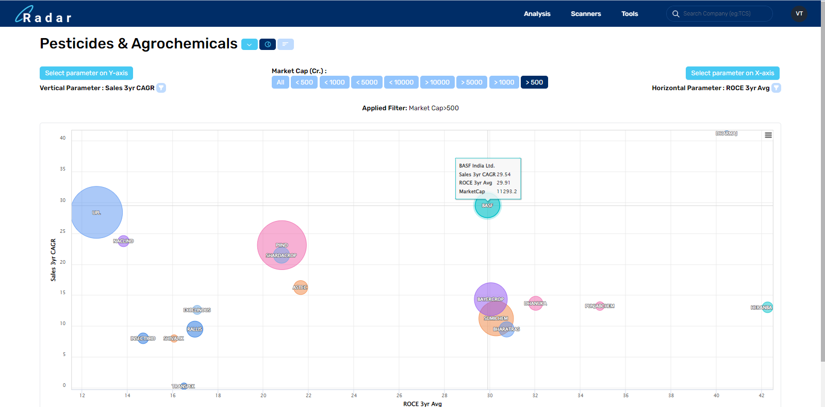The width and height of the screenshot is (825, 407).
Task: Click the EXCELINDUS bubble
Action: pyautogui.click(x=197, y=310)
